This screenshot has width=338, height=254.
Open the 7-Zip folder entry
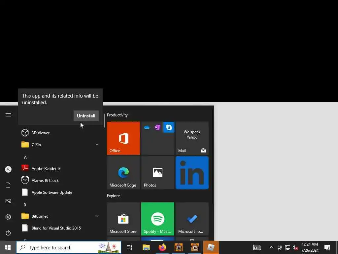pyautogui.click(x=60, y=145)
